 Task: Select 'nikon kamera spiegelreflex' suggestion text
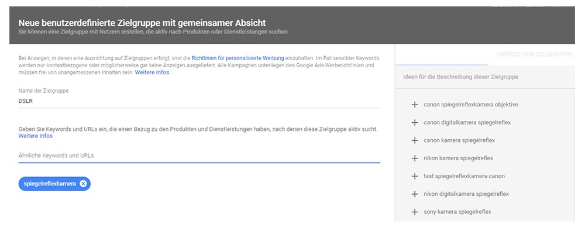click(459, 158)
